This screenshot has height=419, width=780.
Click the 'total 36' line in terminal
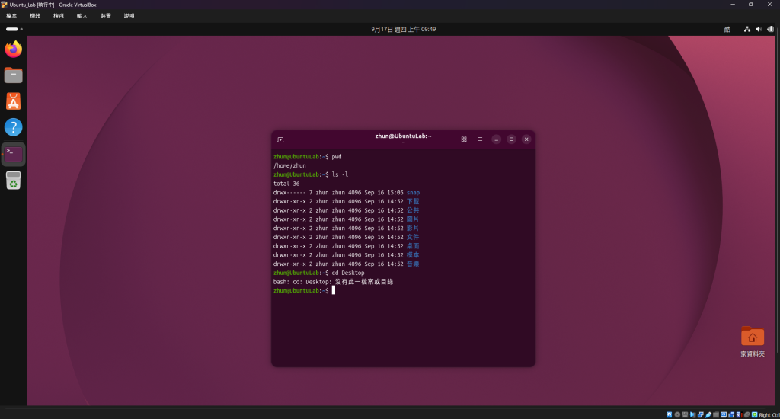click(286, 184)
